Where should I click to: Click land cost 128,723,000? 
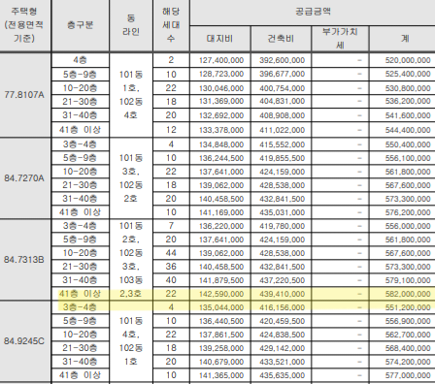coord(221,74)
